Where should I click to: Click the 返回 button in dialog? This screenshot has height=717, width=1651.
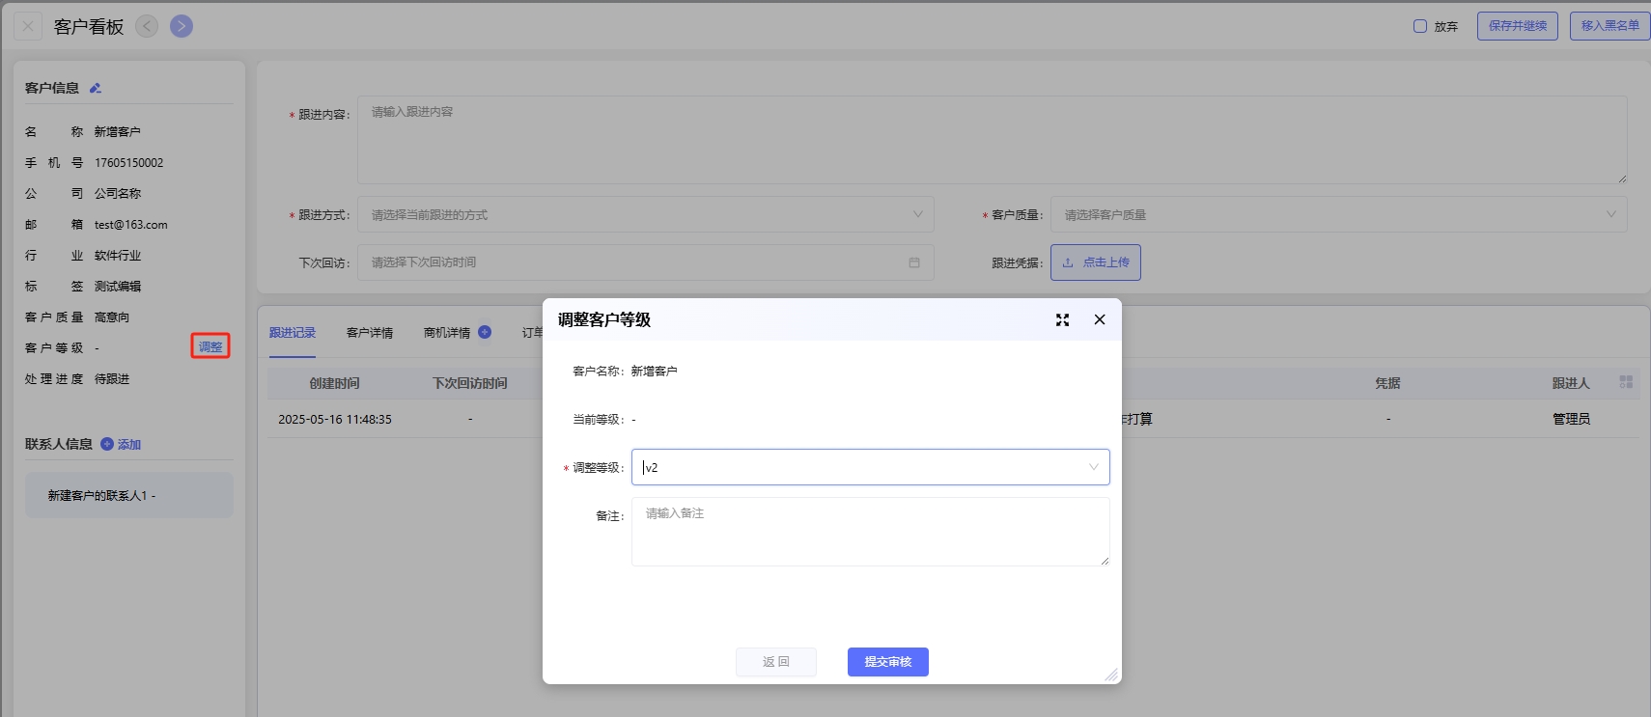tap(776, 662)
